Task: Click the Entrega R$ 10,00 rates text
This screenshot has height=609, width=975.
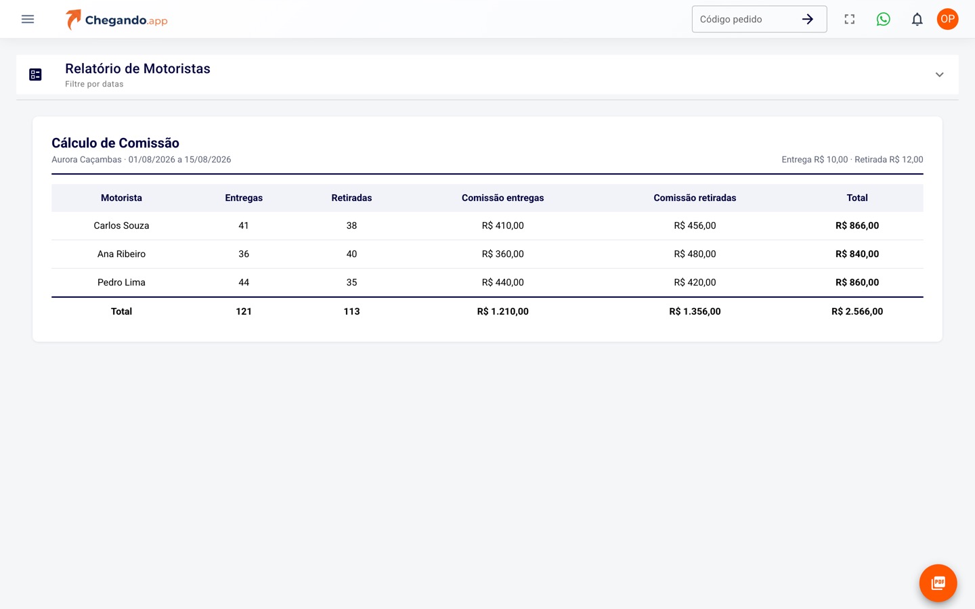Action: click(852, 160)
